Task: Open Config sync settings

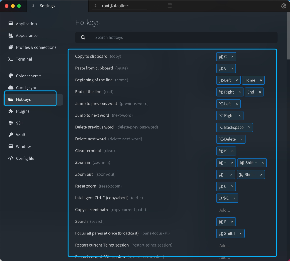Action: pos(34,88)
